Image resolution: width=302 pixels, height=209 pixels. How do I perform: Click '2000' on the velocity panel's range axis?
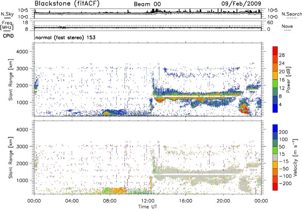(x=22, y=163)
